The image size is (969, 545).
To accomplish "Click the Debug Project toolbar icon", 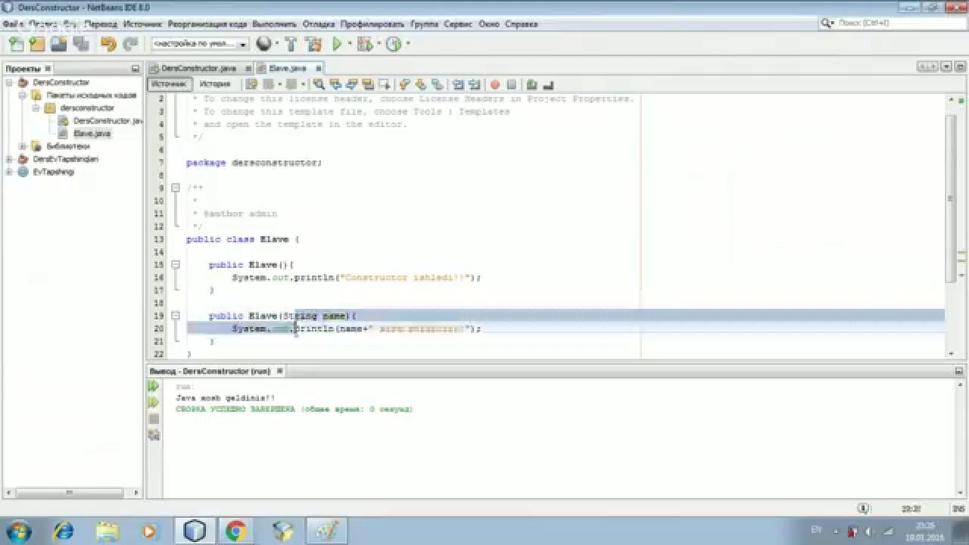I will coord(364,45).
